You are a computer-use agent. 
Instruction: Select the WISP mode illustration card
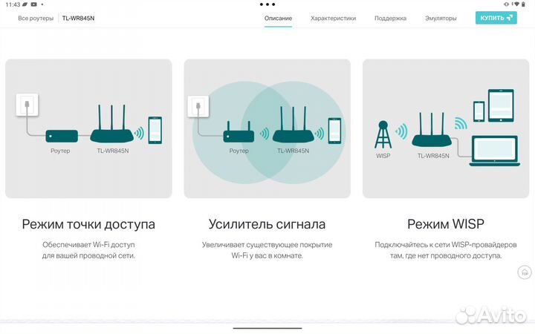pyautogui.click(x=446, y=128)
